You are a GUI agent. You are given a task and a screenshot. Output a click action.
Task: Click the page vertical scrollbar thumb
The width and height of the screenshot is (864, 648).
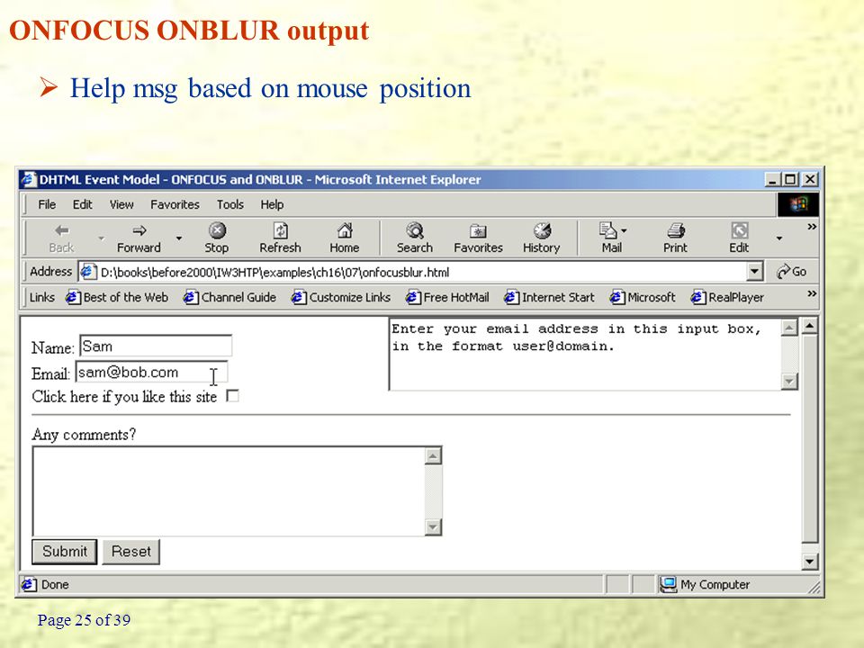[x=809, y=438]
